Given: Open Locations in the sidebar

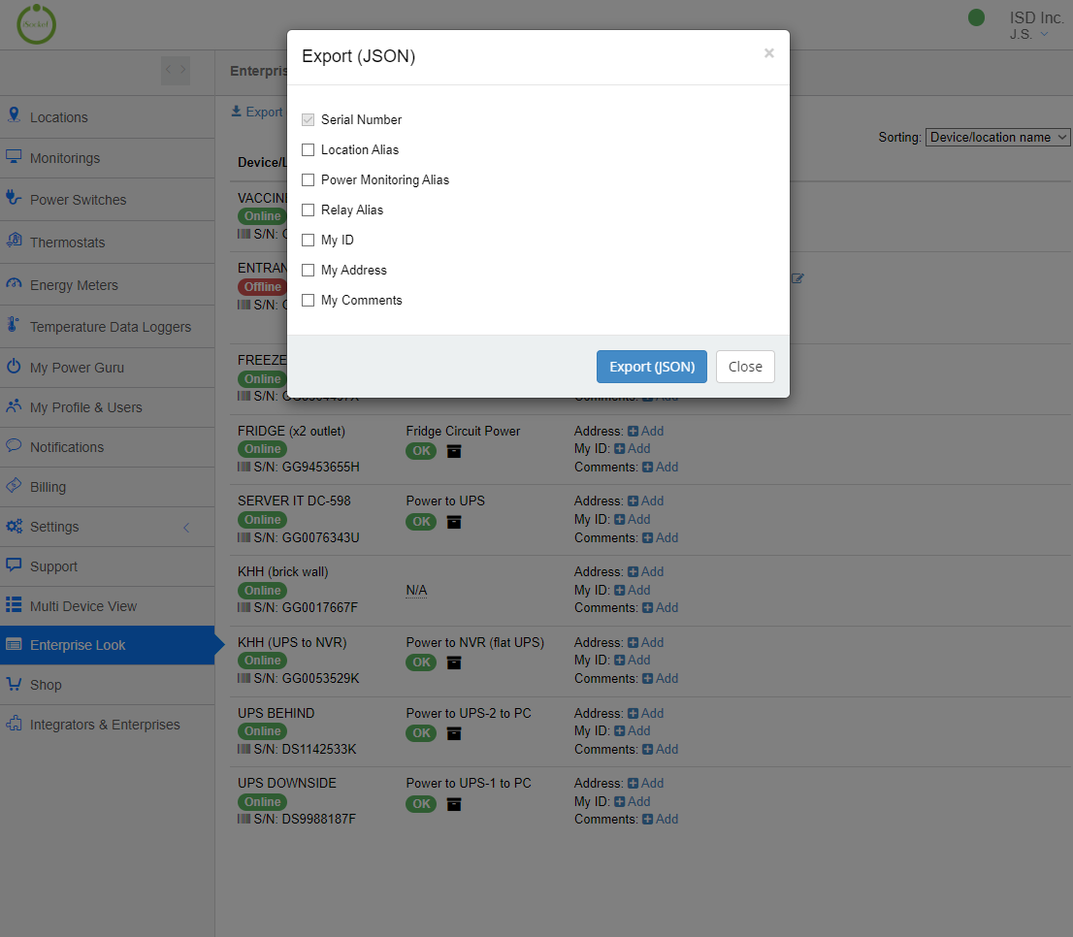Looking at the screenshot, I should (107, 117).
